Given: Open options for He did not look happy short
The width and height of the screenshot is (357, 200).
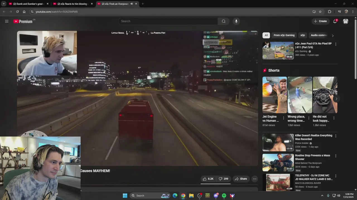Looking at the screenshot, I should [x=334, y=118].
